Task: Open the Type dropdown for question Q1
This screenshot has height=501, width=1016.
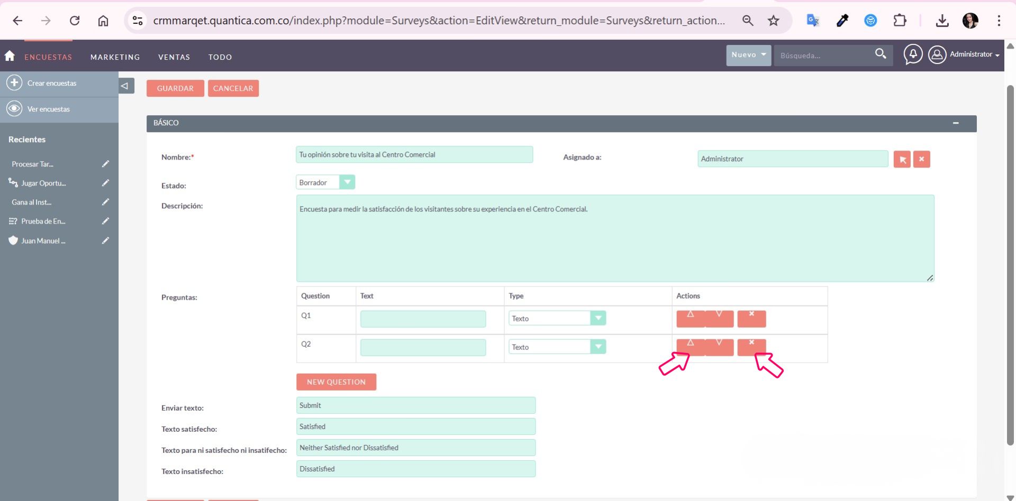Action: (557, 318)
